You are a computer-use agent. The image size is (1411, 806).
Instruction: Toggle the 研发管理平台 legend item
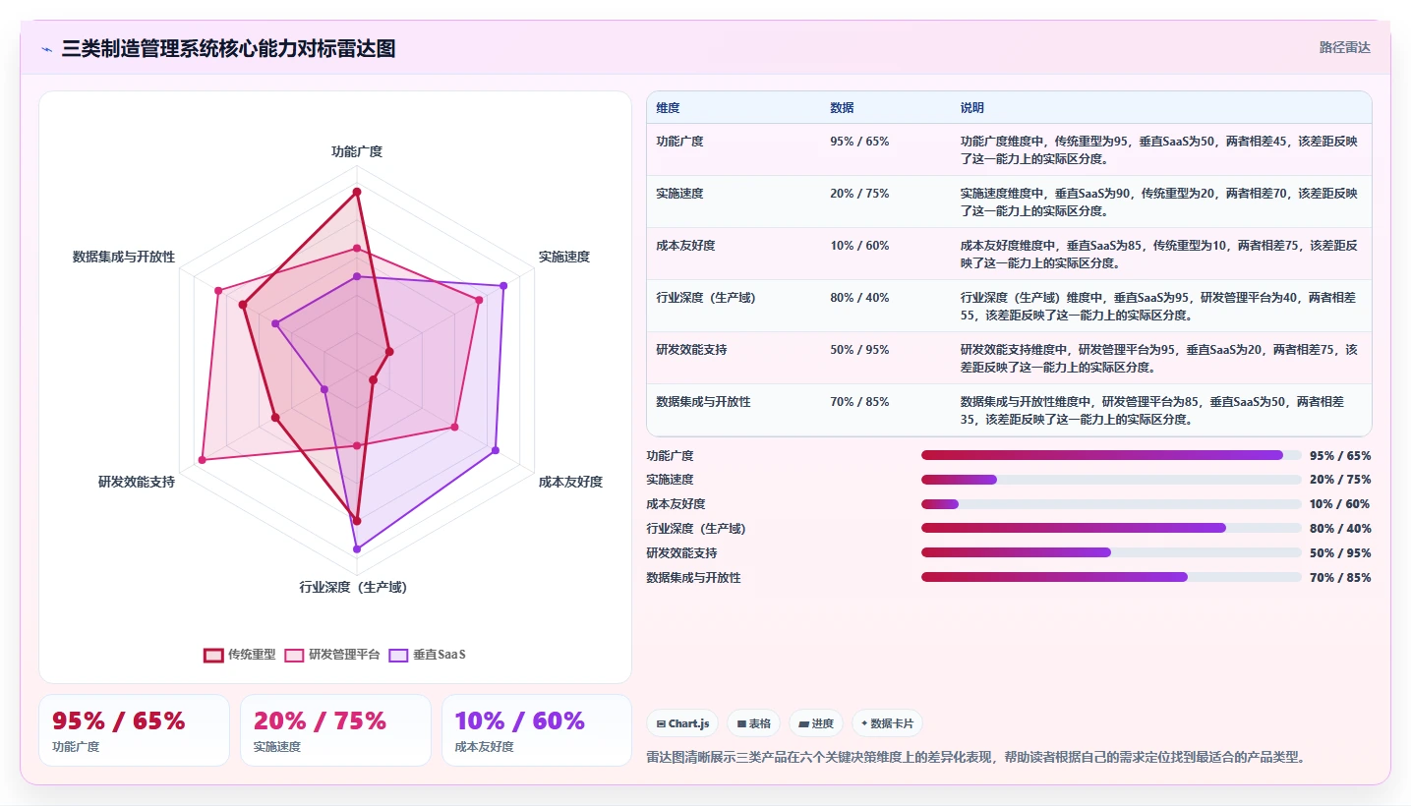click(x=331, y=655)
